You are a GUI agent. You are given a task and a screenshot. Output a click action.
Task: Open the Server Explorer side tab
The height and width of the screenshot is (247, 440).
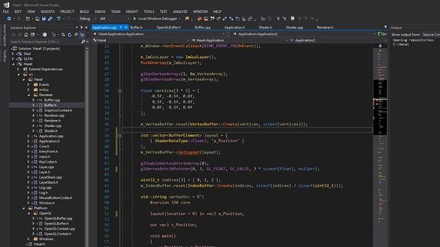(x=5, y=35)
